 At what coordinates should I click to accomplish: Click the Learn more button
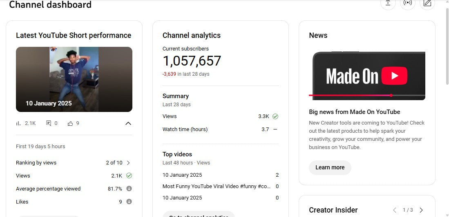tap(330, 167)
